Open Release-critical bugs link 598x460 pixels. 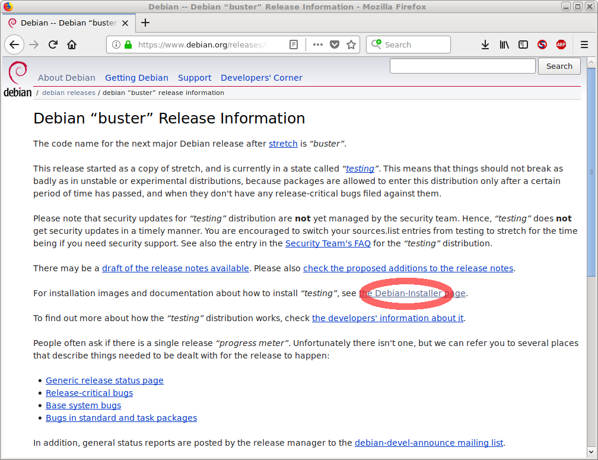(x=89, y=394)
